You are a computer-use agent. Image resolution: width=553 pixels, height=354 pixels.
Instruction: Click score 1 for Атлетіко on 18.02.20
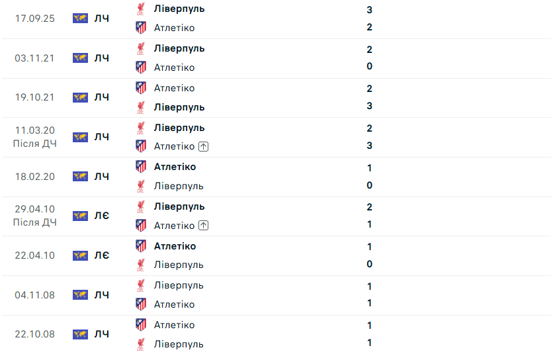point(369,167)
